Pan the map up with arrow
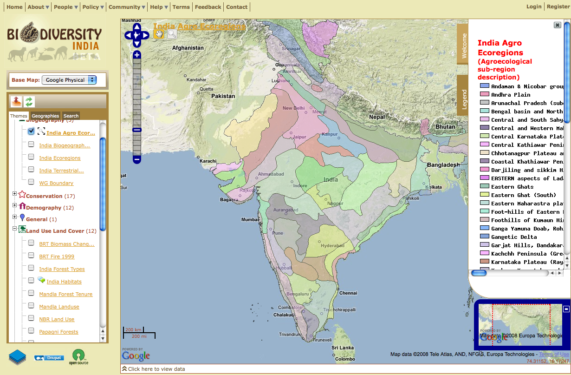The image size is (571, 375). click(x=136, y=26)
